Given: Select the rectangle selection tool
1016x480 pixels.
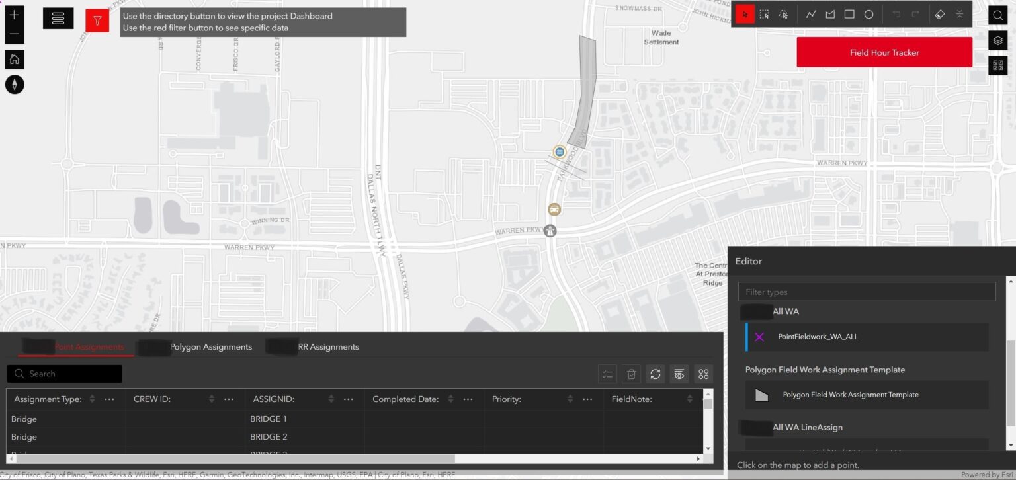Looking at the screenshot, I should [x=764, y=14].
